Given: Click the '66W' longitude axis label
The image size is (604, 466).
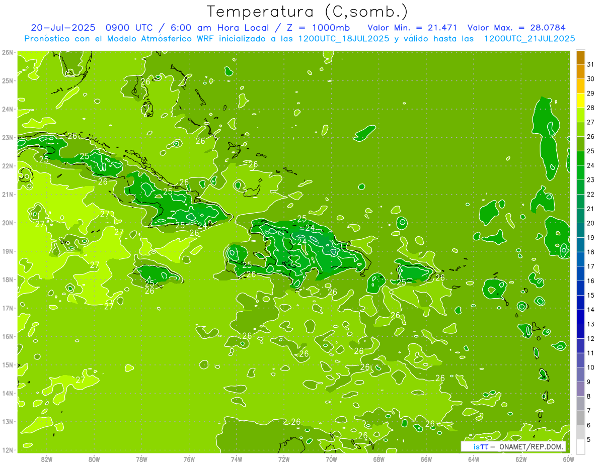Looking at the screenshot, I should point(426,459).
